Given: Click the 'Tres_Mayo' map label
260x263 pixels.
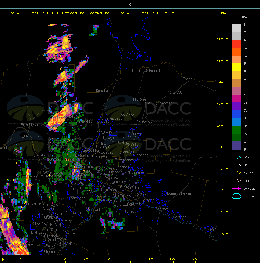Looking at the screenshot, I should pos(103,132).
